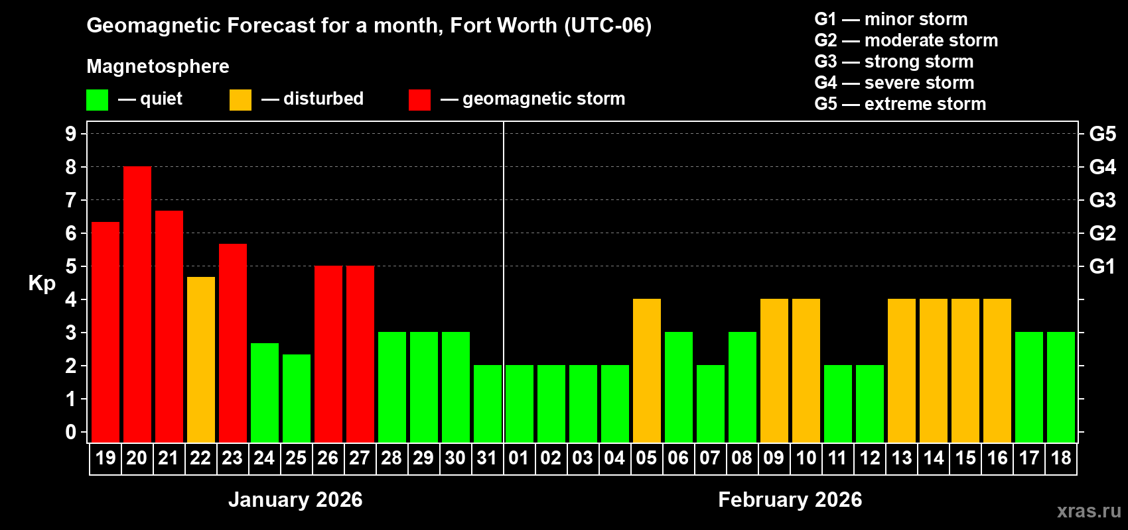Image resolution: width=1128 pixels, height=530 pixels.
Task: Click the green quiet legend swatch
Action: click(x=97, y=100)
